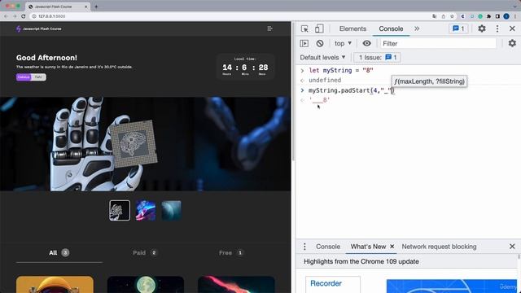Image resolution: width=521 pixels, height=293 pixels.
Task: Select the All courses filter tab
Action: pos(59,253)
